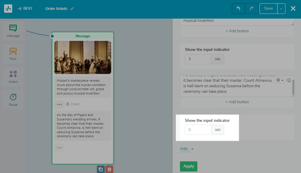Edit the Order tickets flow name
301x173 pixels.
click(72, 9)
